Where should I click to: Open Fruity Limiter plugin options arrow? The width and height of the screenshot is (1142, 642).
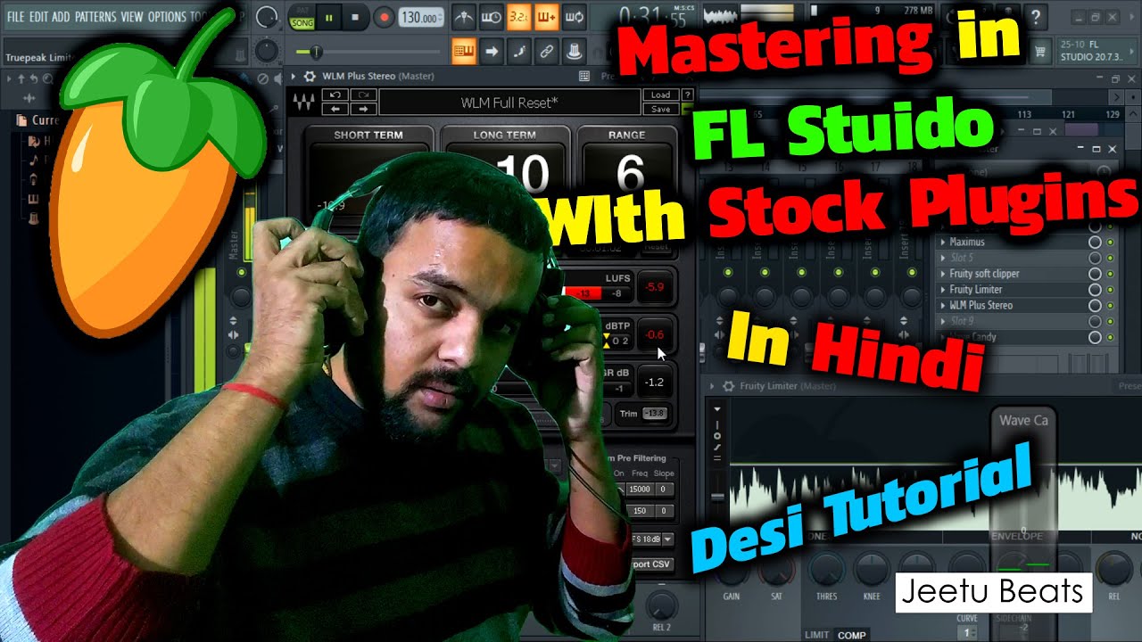point(712,386)
